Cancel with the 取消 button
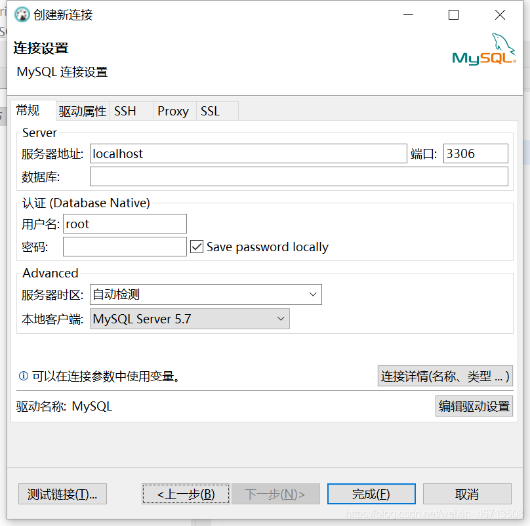This screenshot has width=530, height=526. [467, 494]
